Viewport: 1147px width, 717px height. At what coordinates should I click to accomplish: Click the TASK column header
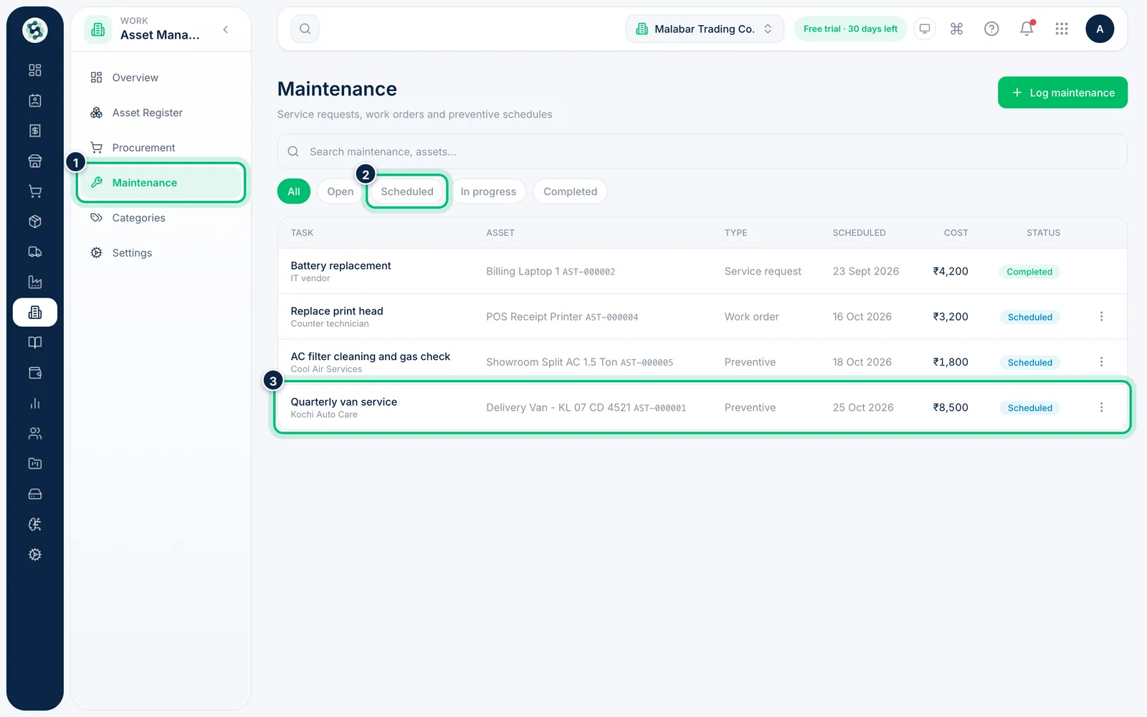tap(302, 233)
